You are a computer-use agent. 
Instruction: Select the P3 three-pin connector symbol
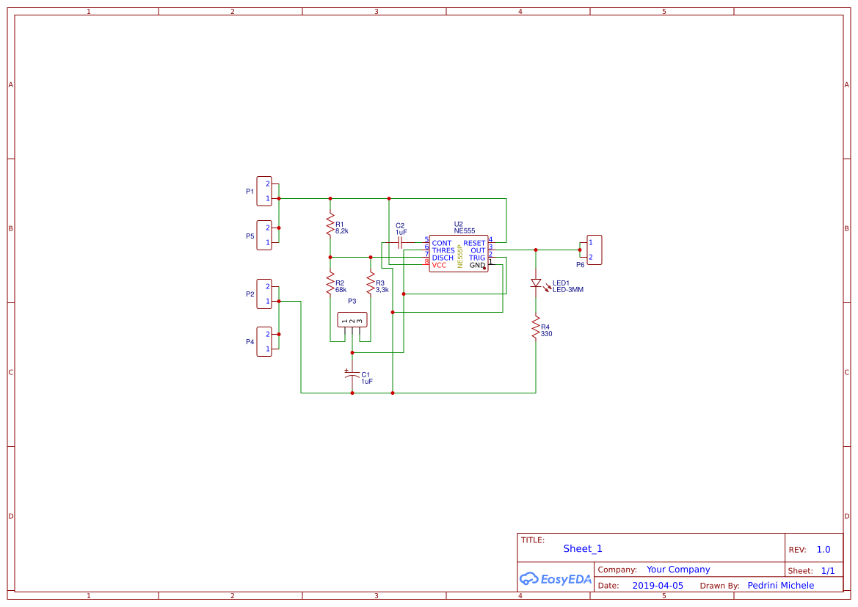click(352, 321)
